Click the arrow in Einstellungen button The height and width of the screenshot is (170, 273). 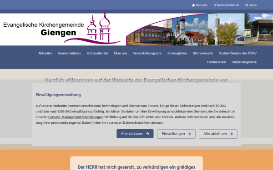[x=189, y=134]
